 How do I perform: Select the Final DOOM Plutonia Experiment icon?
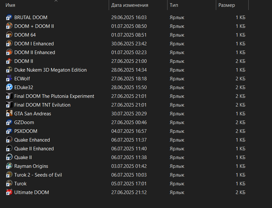point(9,96)
